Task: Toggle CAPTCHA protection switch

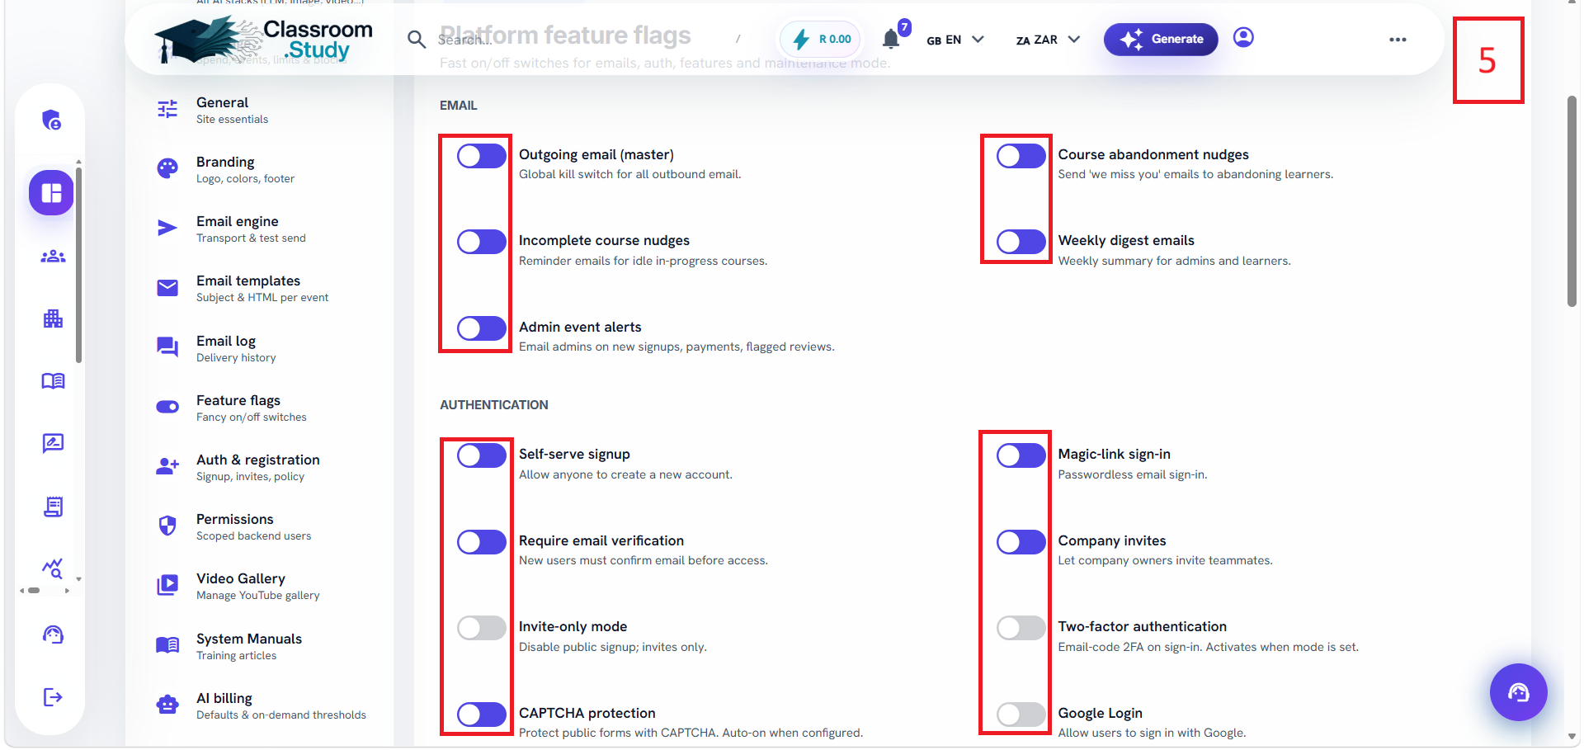Action: click(482, 715)
